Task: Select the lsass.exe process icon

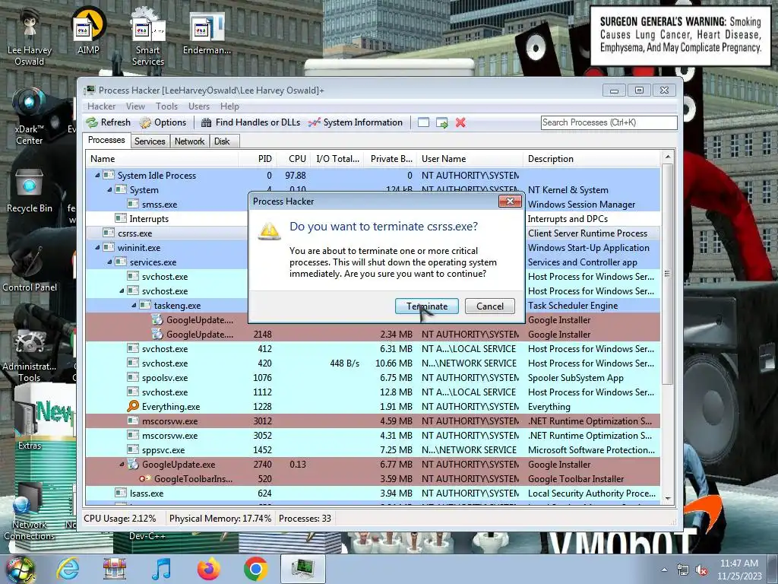Action: (x=121, y=493)
